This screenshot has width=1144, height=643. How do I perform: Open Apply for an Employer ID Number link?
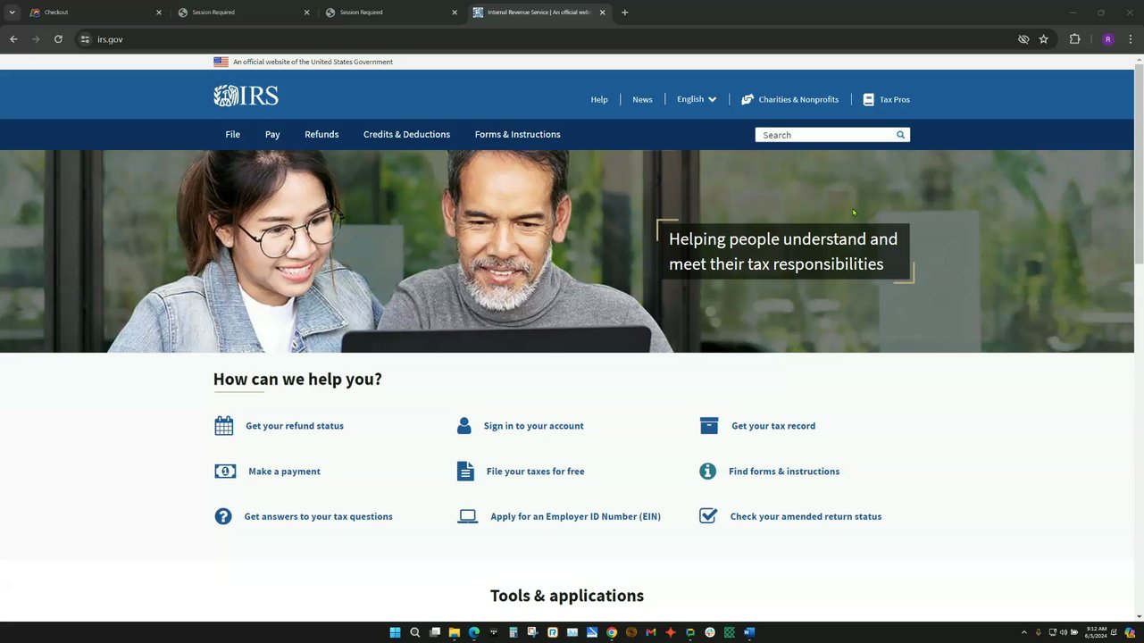tap(575, 516)
